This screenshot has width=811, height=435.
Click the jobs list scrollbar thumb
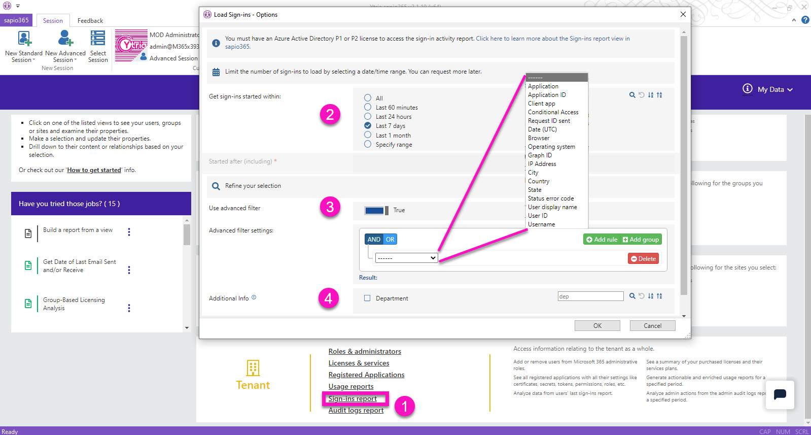[187, 235]
